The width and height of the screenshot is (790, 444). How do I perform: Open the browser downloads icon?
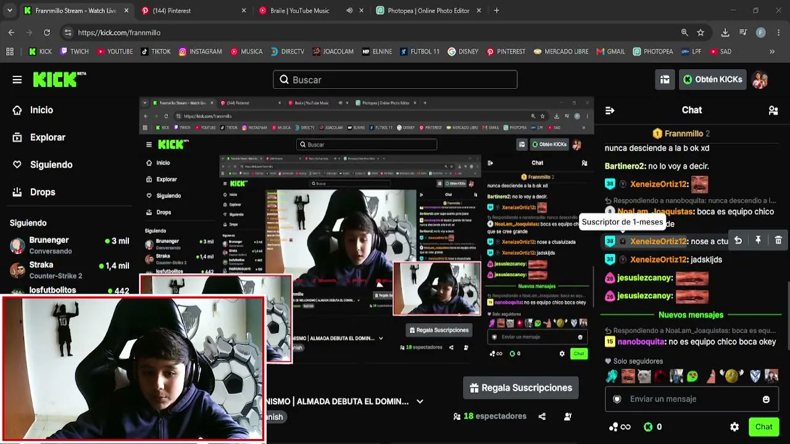coord(725,33)
